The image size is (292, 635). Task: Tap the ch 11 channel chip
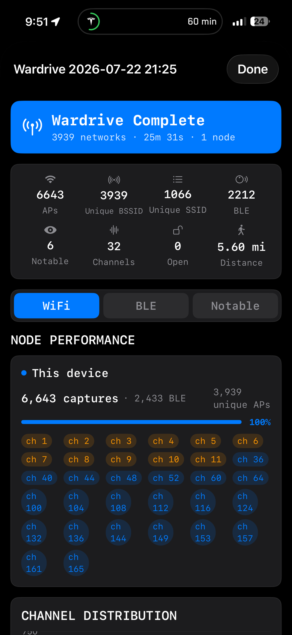208,459
